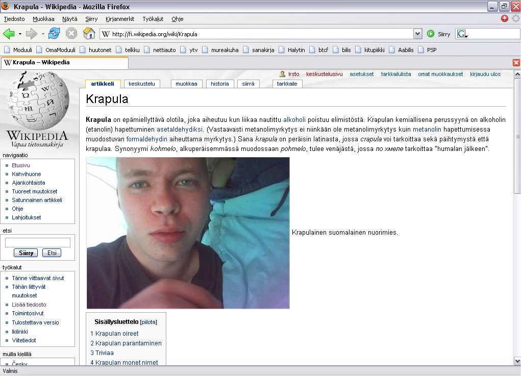Expand the address bar URL dropdown
The height and width of the screenshot is (376, 521).
click(418, 34)
